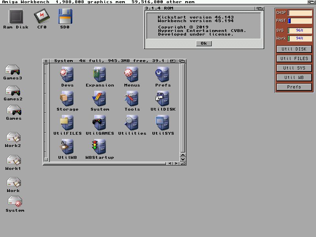Click the Work 94% disk gauge
This screenshot has width=316, height=237.
[300, 38]
